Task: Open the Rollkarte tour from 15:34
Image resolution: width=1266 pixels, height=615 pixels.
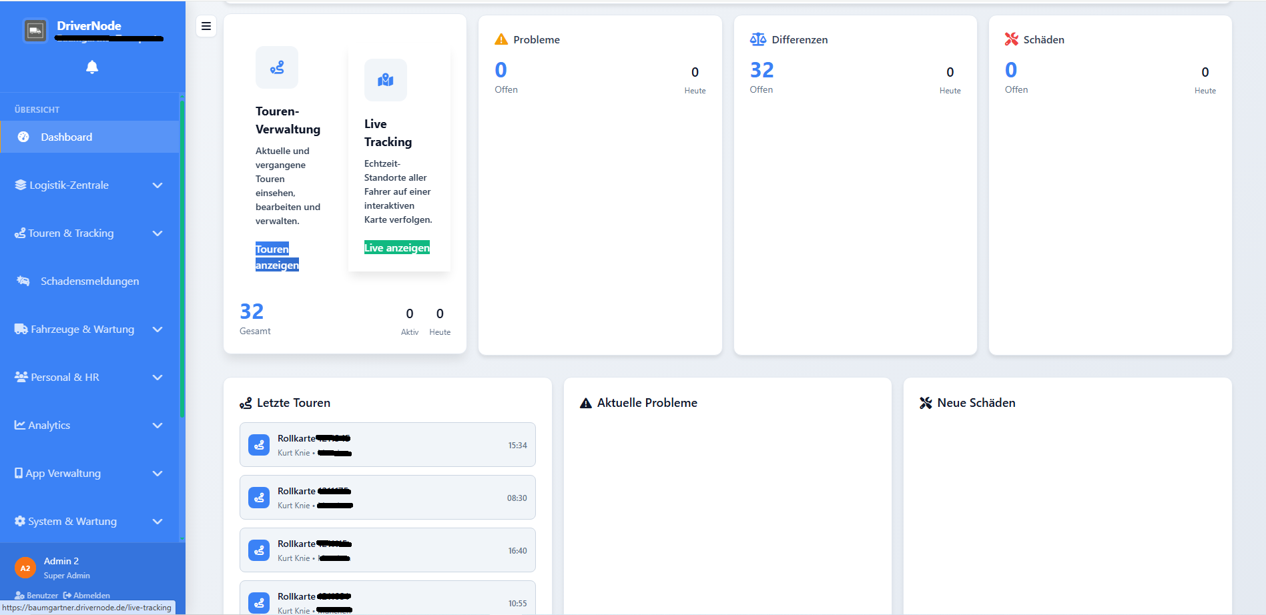Action: point(388,444)
